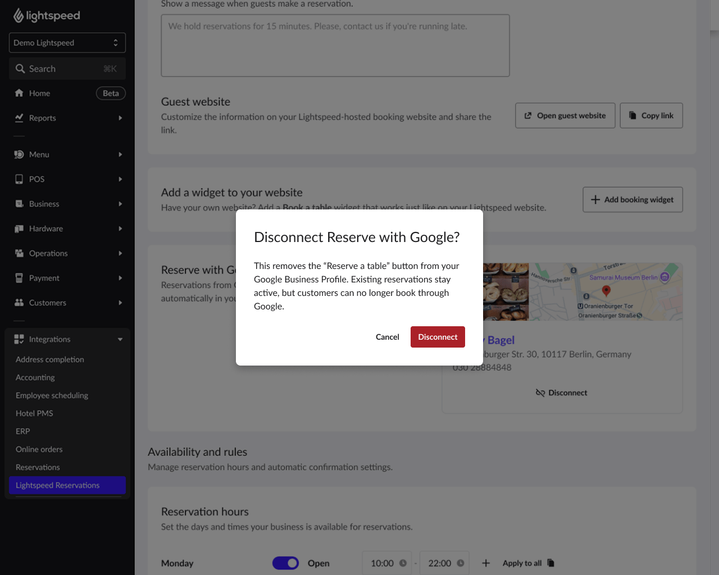Click the unlink icon beside Disconnect
719x575 pixels.
click(x=540, y=393)
